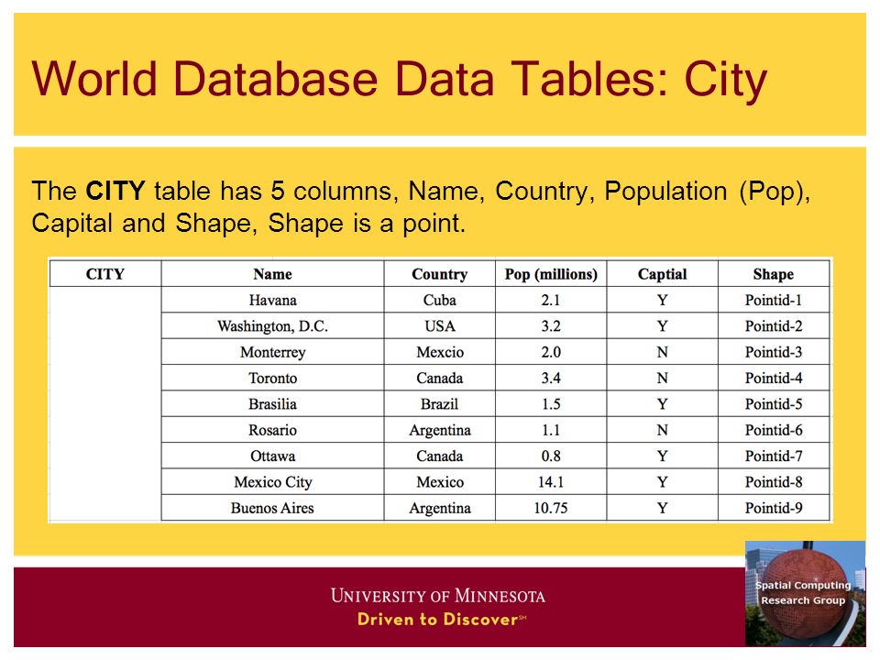The width and height of the screenshot is (880, 660).
Task: Click Argentina in the Buenos Aires row
Action: coord(439,508)
